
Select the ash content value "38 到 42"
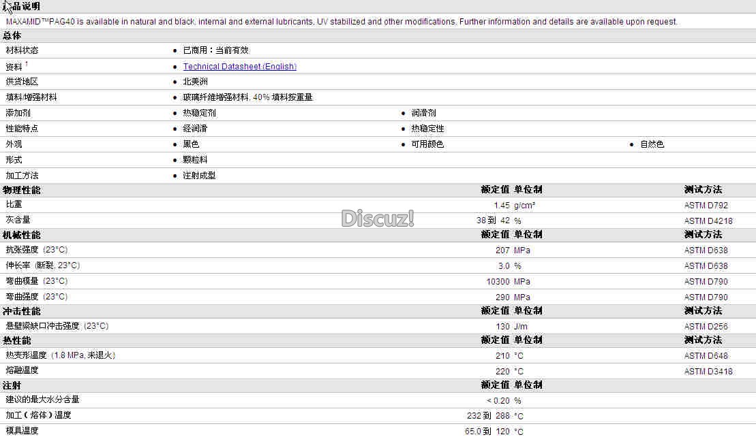click(494, 221)
